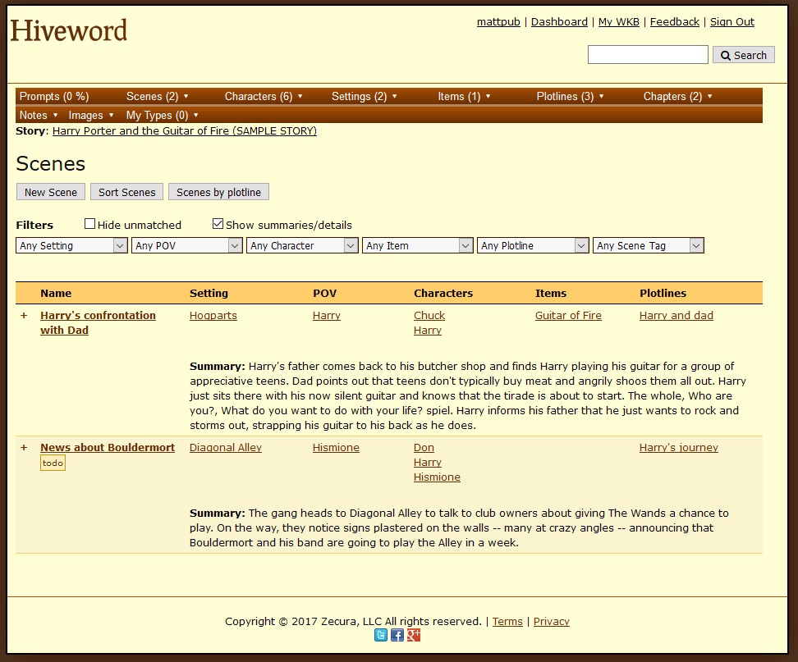This screenshot has width=798, height=662.
Task: Click the todo tag badge
Action: point(53,463)
